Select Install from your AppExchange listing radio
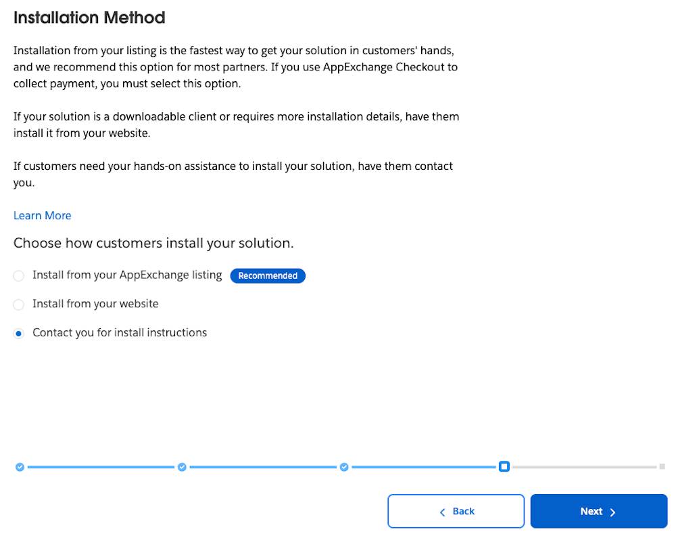The height and width of the screenshot is (538, 676). [18, 275]
